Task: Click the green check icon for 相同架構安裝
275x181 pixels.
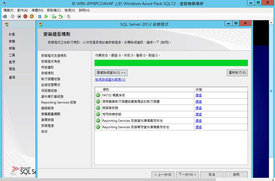Action: pos(98,114)
